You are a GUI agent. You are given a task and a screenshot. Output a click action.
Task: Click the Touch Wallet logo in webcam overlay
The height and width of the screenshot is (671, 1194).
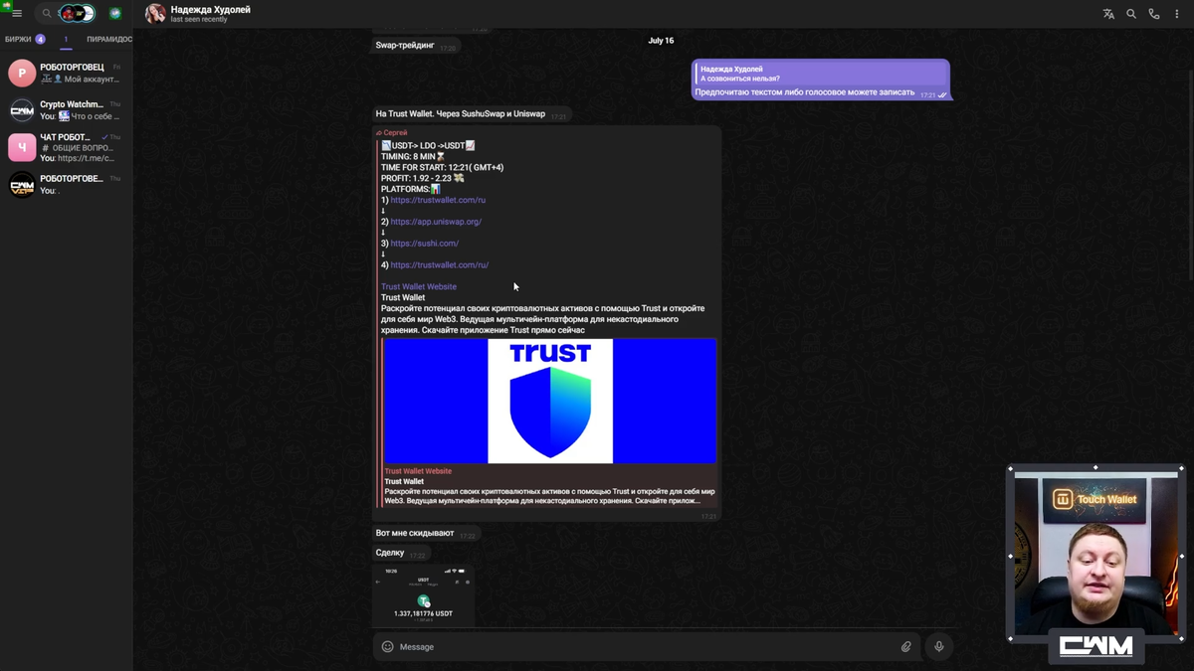tap(1095, 499)
